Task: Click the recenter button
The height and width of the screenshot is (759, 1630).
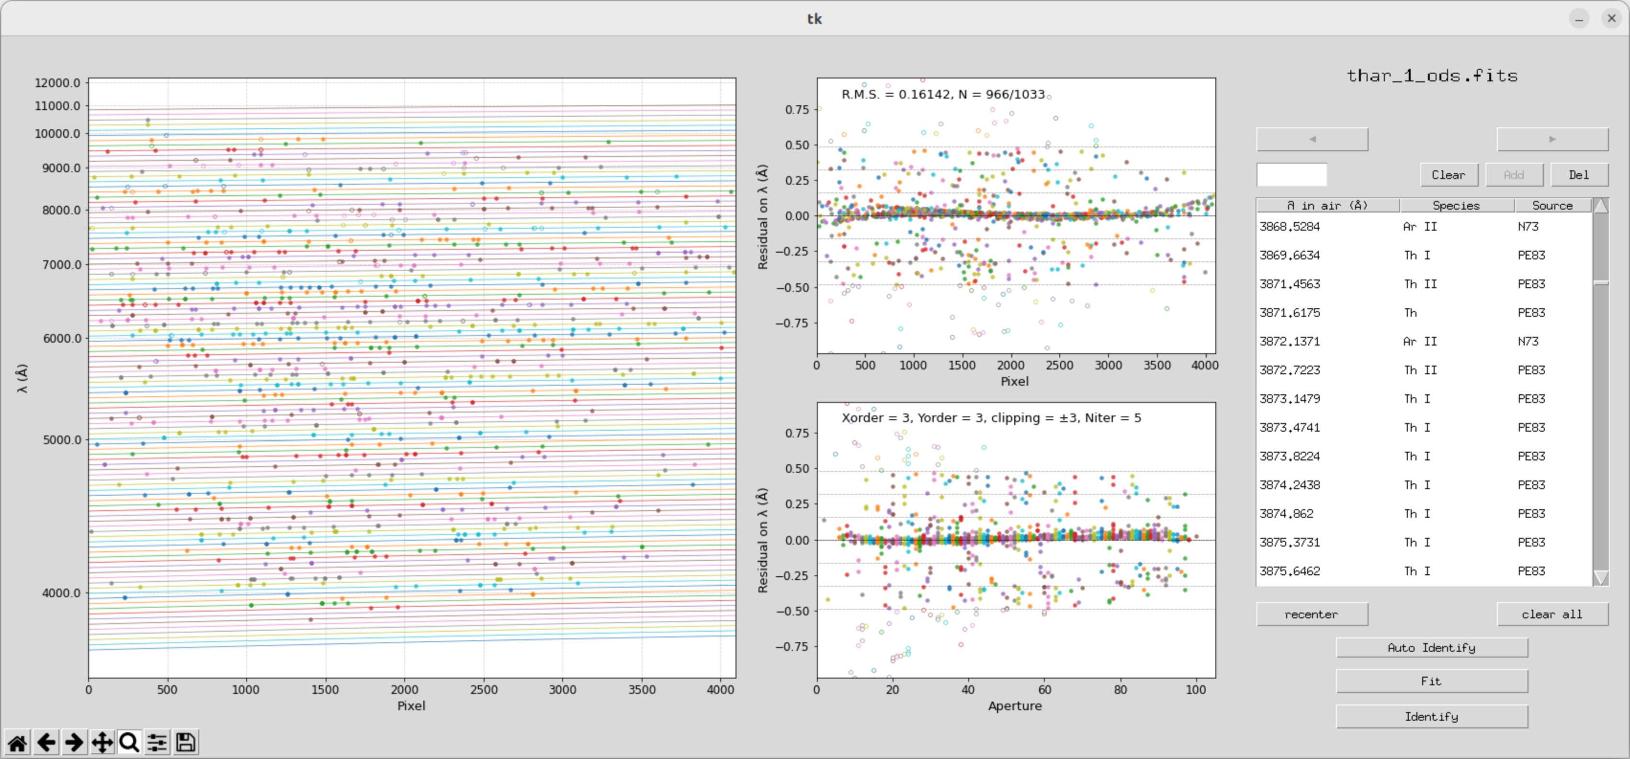Action: coord(1312,614)
